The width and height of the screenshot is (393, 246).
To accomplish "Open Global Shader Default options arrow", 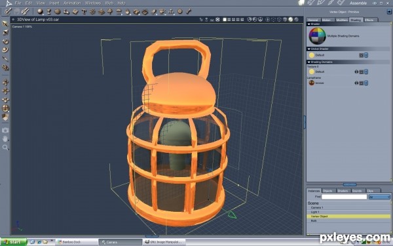I will (x=366, y=55).
